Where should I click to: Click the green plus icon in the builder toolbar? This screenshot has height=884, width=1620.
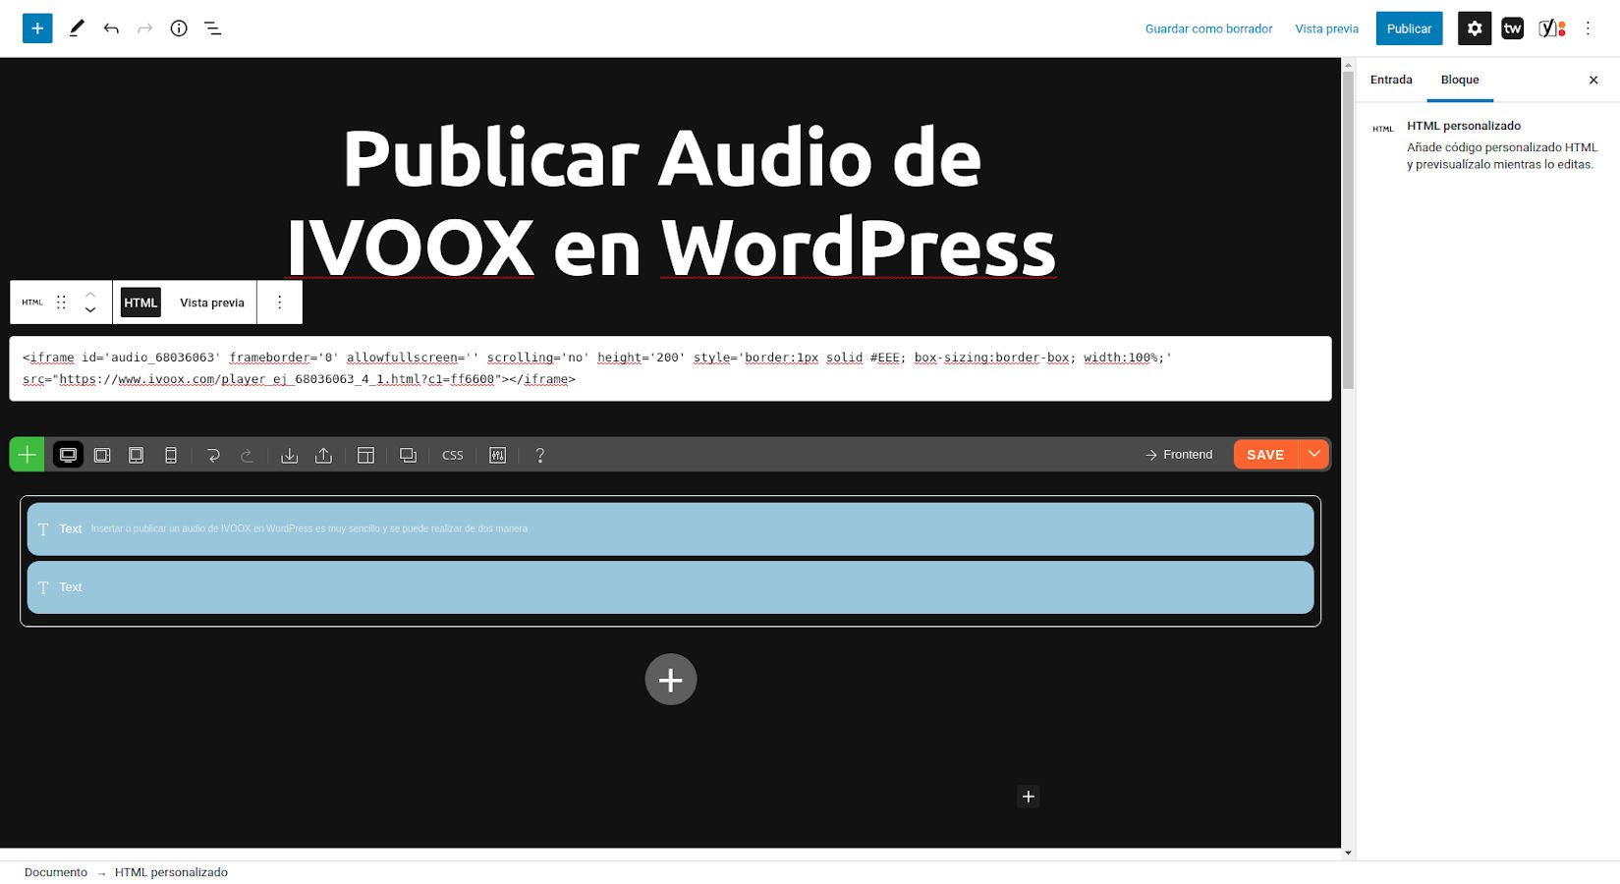point(27,454)
